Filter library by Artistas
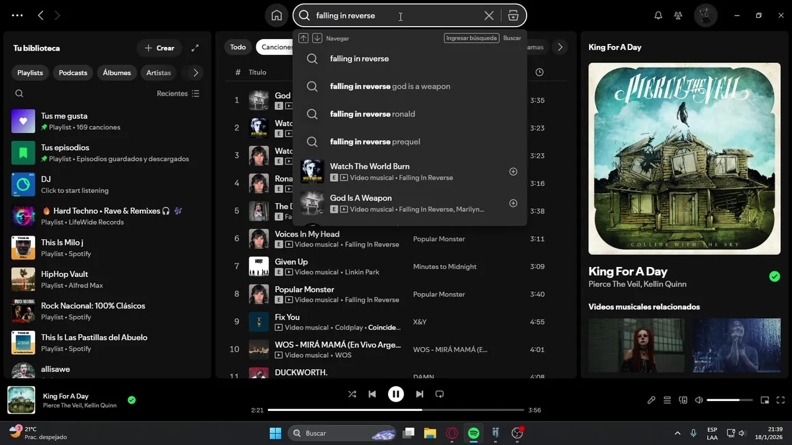Image resolution: width=792 pixels, height=445 pixels. click(x=158, y=72)
